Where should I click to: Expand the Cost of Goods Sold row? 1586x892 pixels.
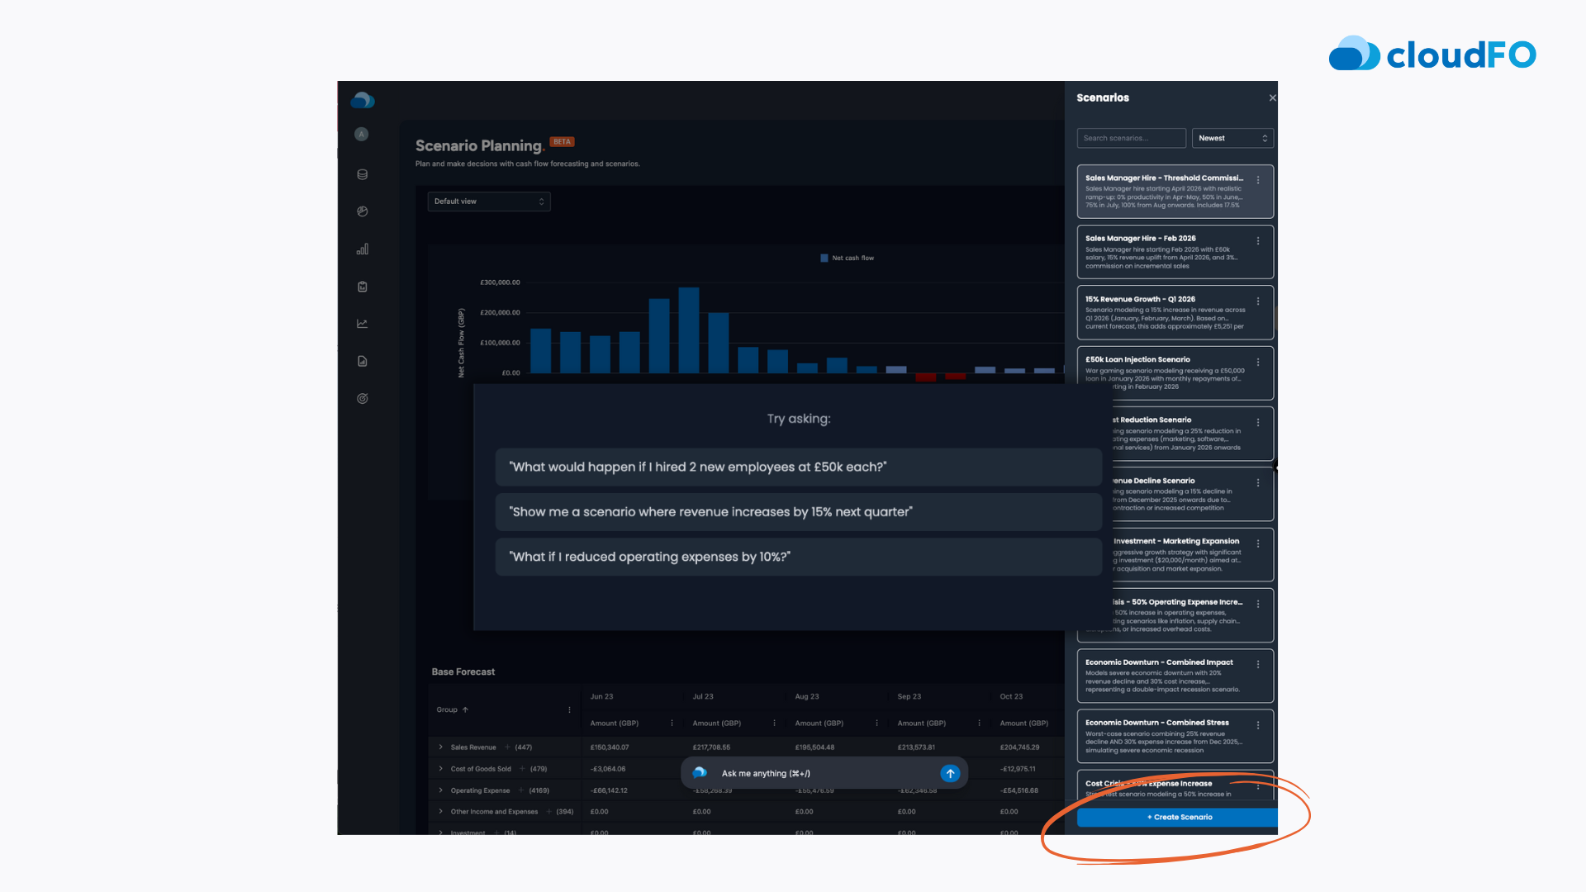coord(441,769)
